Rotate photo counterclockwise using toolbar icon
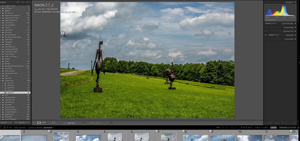Viewport: 300px width, 141px height. tap(103, 123)
